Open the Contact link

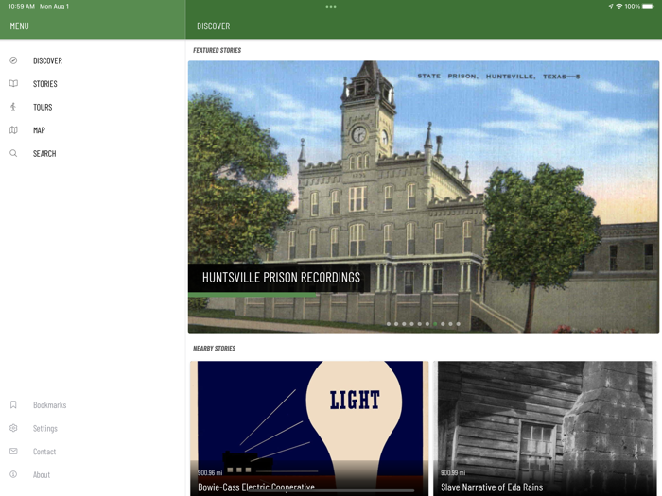point(44,452)
